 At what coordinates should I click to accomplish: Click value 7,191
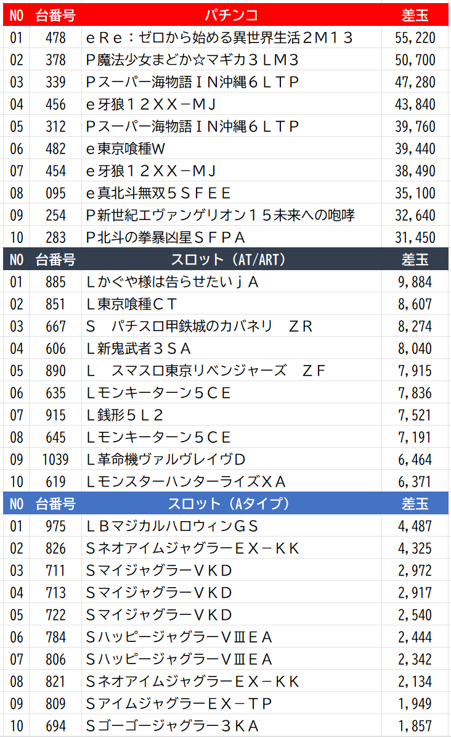pos(415,437)
